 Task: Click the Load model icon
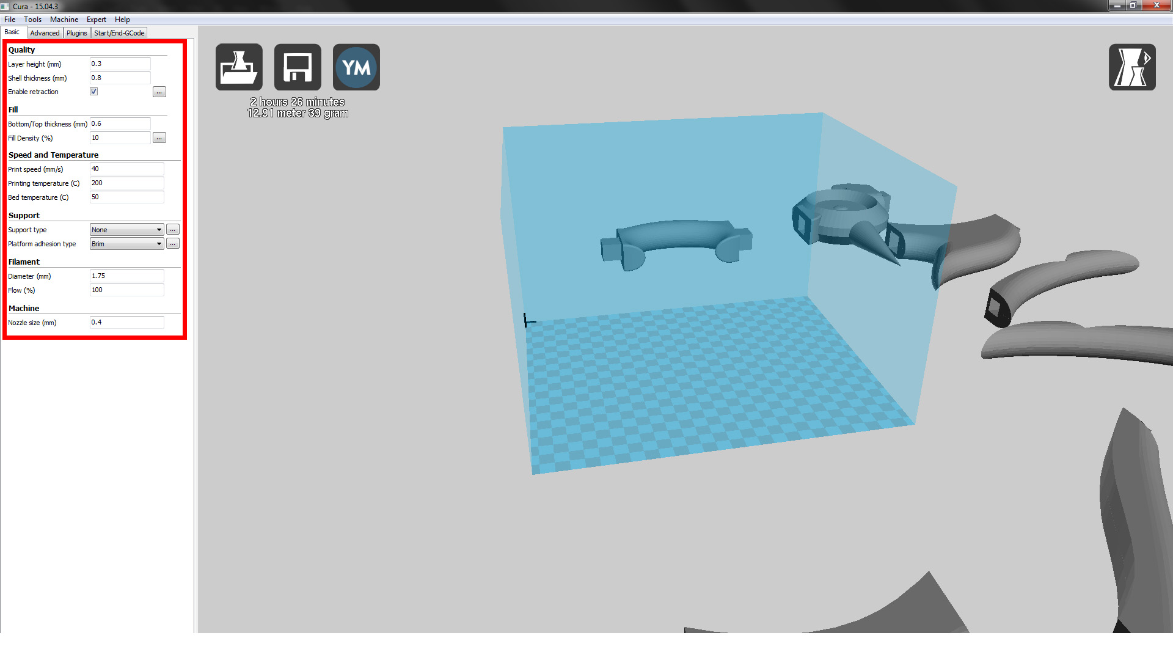coord(239,67)
